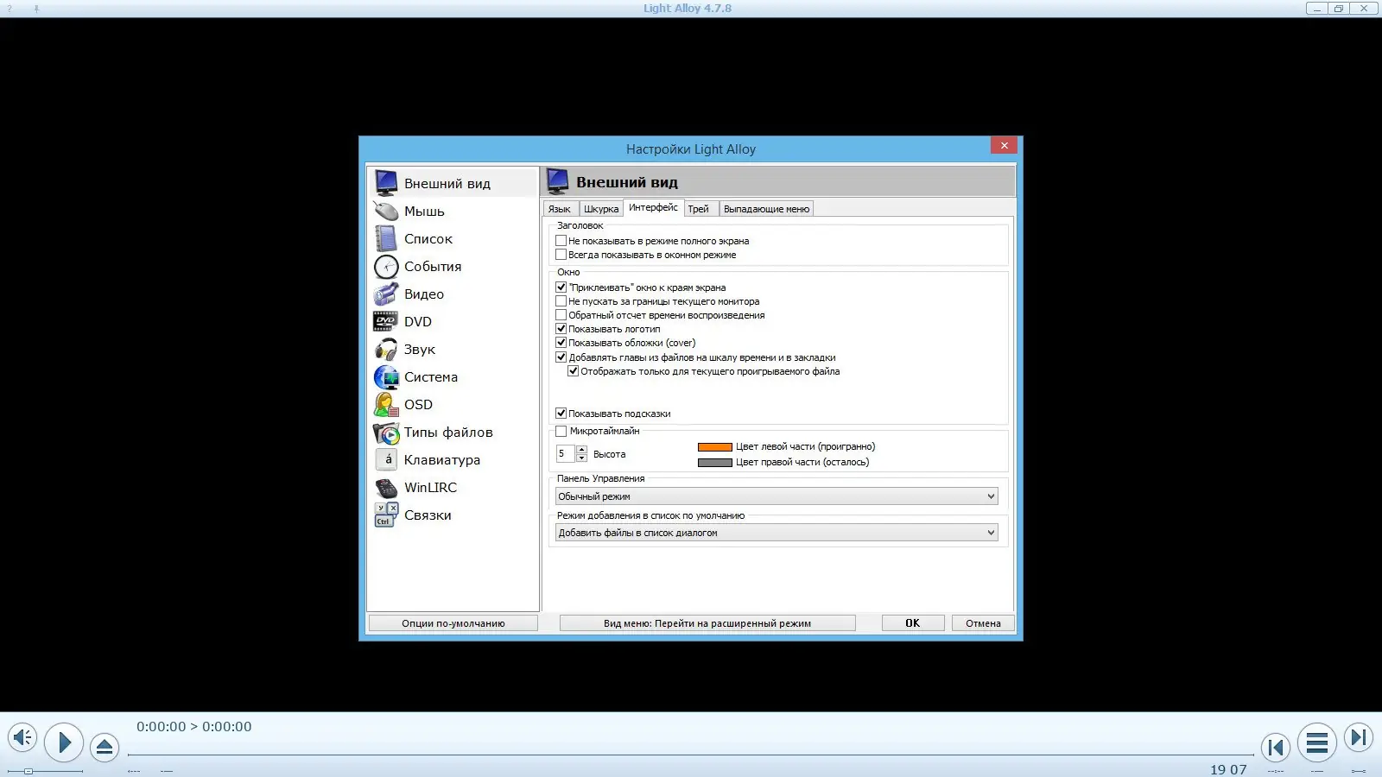
Task: Open the События settings category
Action: (x=453, y=266)
